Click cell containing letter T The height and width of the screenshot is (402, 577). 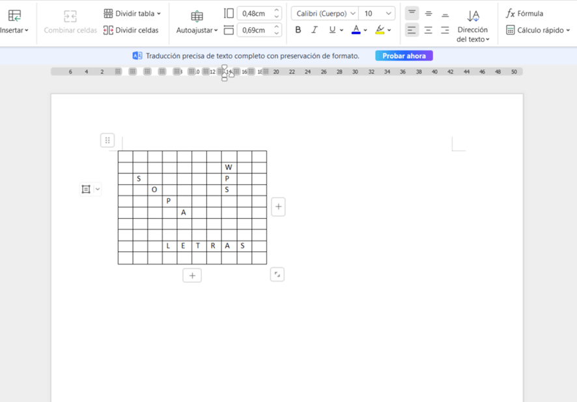pyautogui.click(x=199, y=246)
